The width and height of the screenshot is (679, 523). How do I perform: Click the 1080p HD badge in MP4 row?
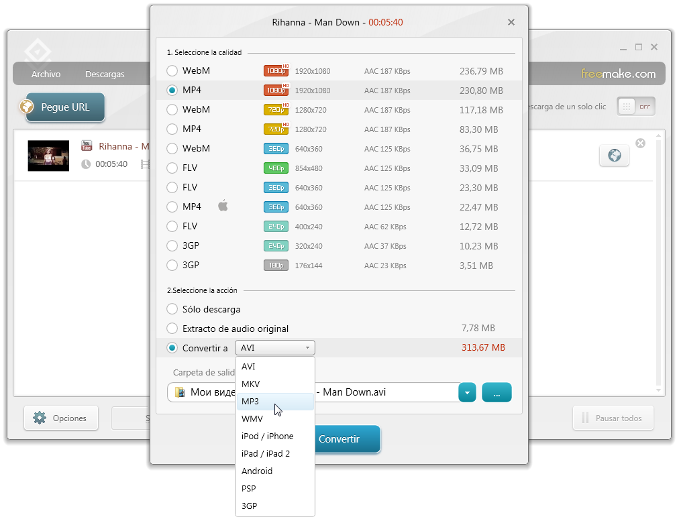[276, 90]
